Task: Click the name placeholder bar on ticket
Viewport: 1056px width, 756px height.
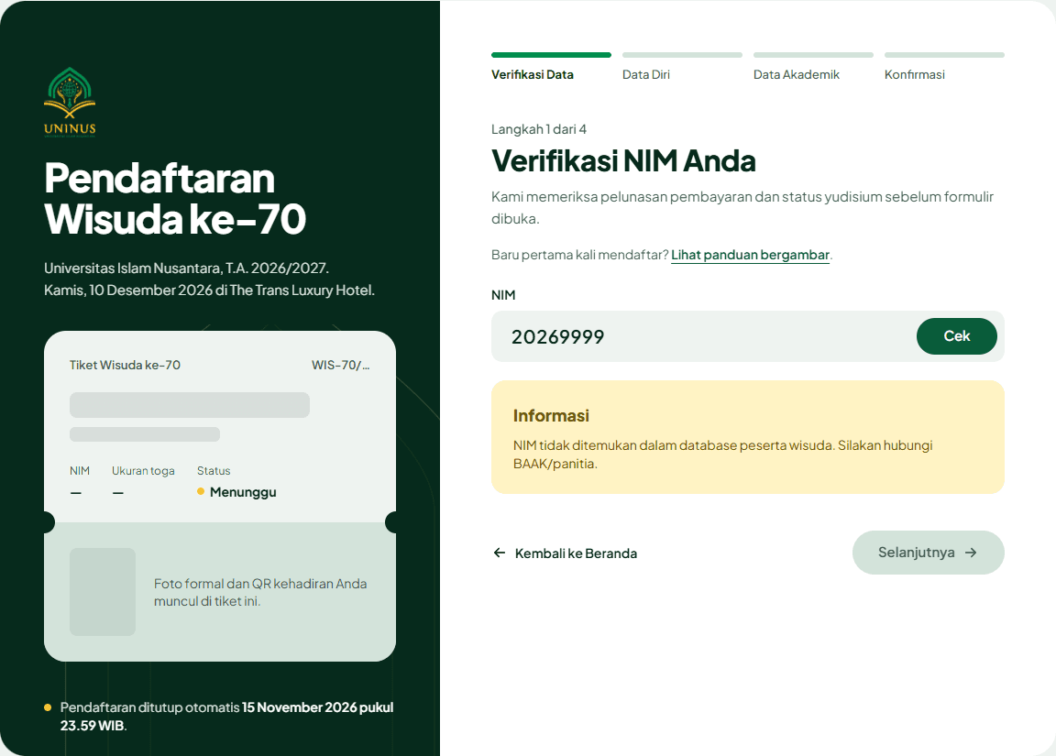Action: (190, 405)
